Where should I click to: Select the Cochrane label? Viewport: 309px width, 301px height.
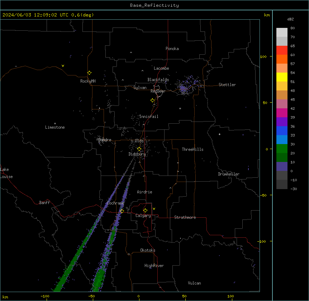click(x=115, y=203)
